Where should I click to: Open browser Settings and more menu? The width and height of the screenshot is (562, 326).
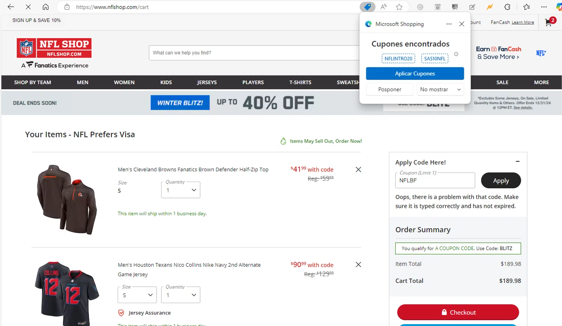tap(544, 7)
